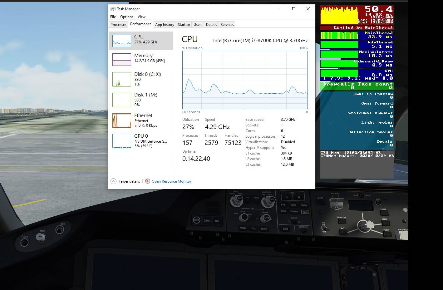Select the CPU performance graph in sidebar
The image size is (443, 290).
141,41
